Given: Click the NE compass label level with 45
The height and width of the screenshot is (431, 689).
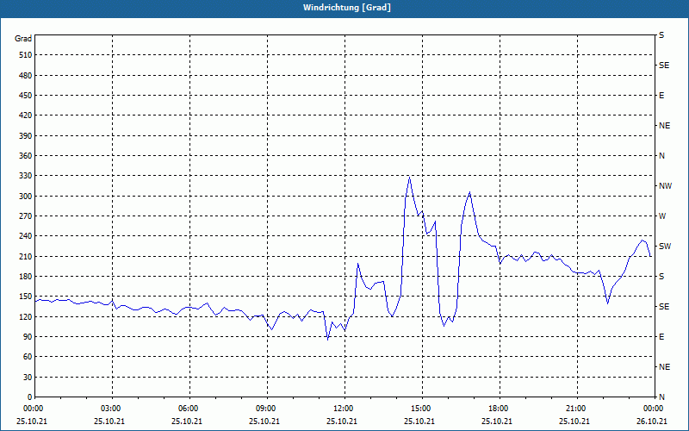Looking at the screenshot, I should [x=664, y=367].
